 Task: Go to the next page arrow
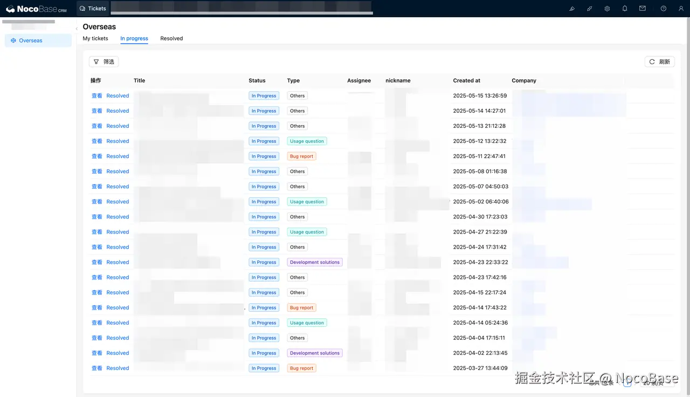click(636, 384)
